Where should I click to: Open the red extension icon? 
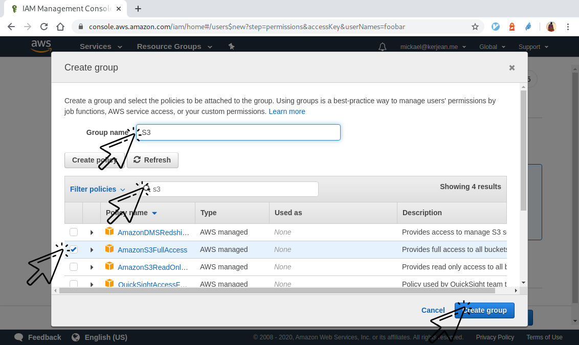[x=512, y=27]
